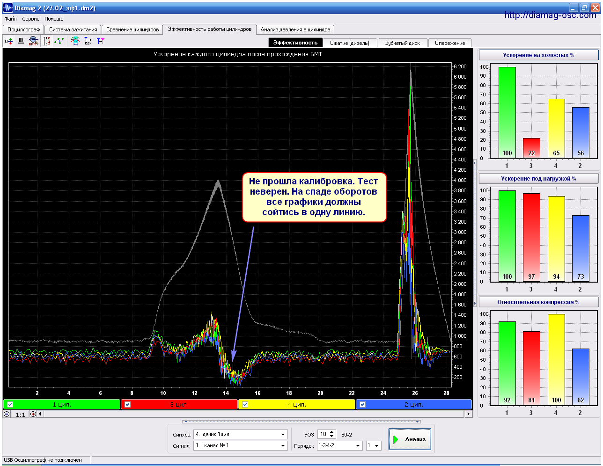Click lower splitter arrow beside right panel

pos(475,303)
